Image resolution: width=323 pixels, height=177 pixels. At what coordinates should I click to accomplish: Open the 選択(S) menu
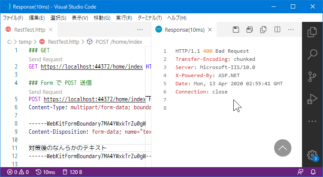coord(58,18)
